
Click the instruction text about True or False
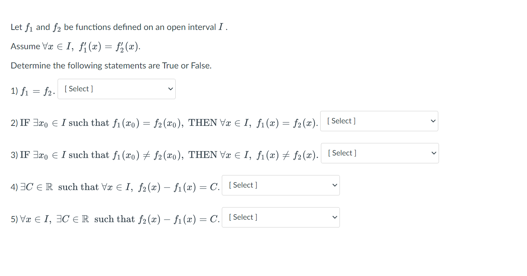[x=111, y=66]
